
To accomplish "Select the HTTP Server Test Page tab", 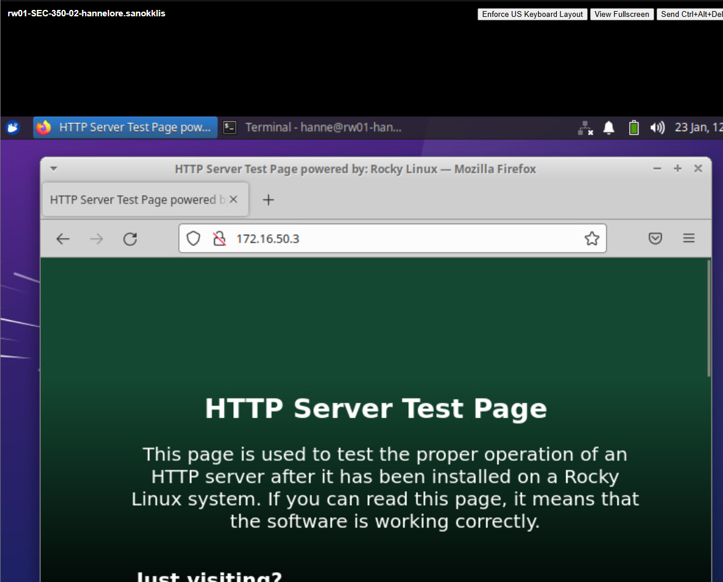I will point(134,200).
